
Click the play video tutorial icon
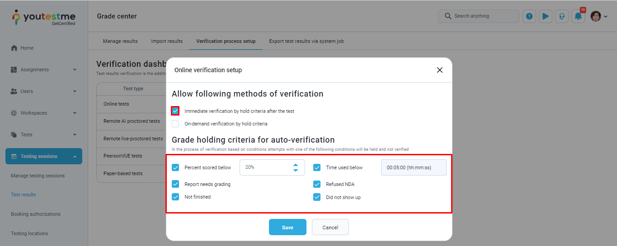click(546, 16)
